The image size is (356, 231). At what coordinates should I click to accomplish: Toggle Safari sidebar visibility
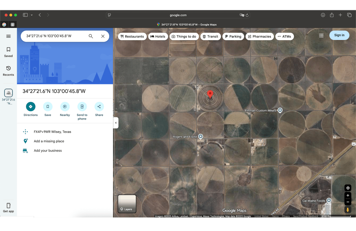pos(25,15)
